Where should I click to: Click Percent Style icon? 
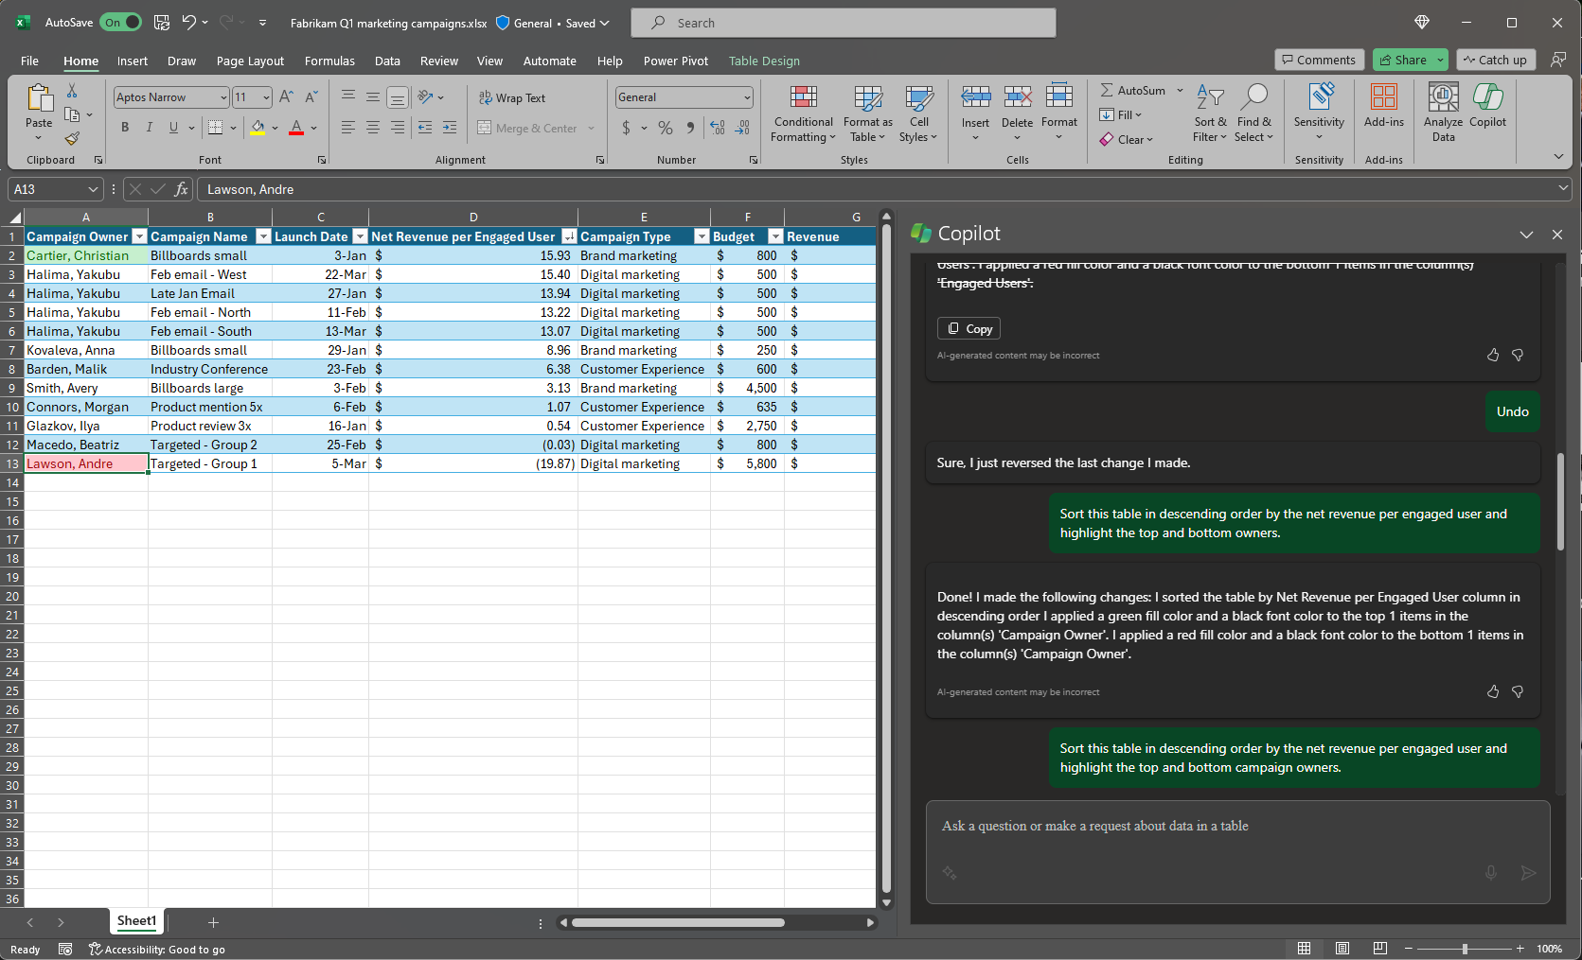click(x=666, y=128)
